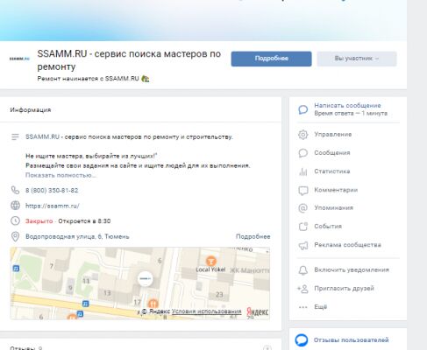
Task: Click the SSAMM marker pin on the map
Action: [x=146, y=278]
